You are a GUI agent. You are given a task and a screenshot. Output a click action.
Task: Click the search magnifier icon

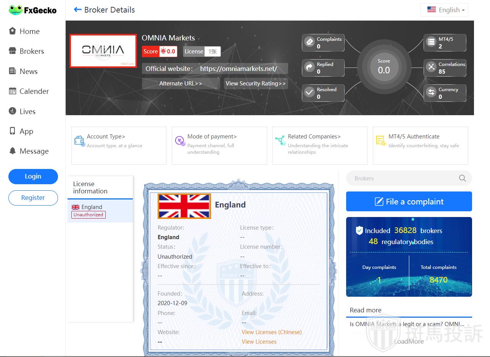pos(462,178)
